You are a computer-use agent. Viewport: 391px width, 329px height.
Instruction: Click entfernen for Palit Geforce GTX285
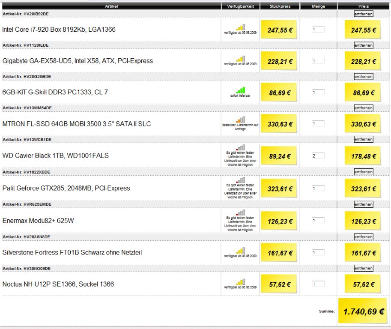click(364, 172)
